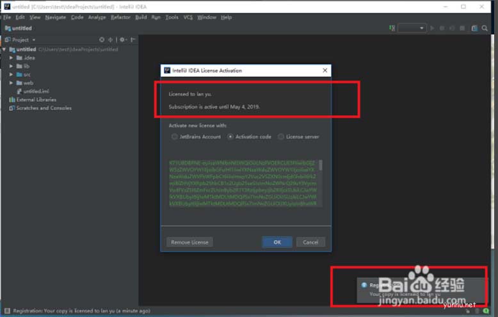Image resolution: width=498 pixels, height=317 pixels.
Task: Collapse the untitled project root node
Action: pos(4,49)
